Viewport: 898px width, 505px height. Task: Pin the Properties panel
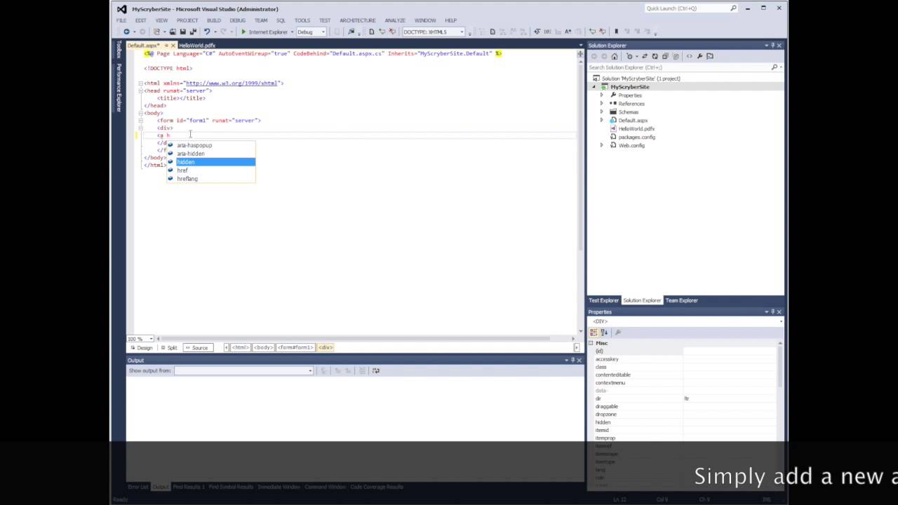click(x=772, y=312)
